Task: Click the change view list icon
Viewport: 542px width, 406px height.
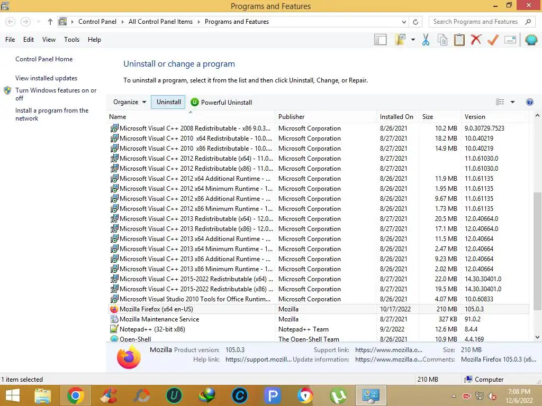Action: 500,102
